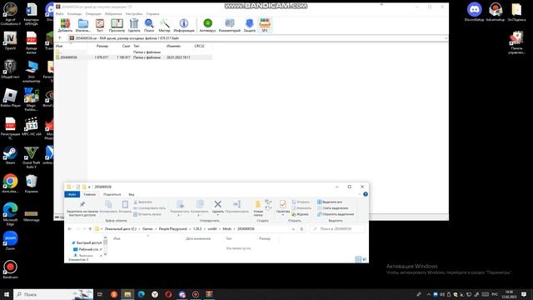Click WinRAR Comment (Комментарий) toolbar icon
This screenshot has width=533, height=300.
click(230, 26)
